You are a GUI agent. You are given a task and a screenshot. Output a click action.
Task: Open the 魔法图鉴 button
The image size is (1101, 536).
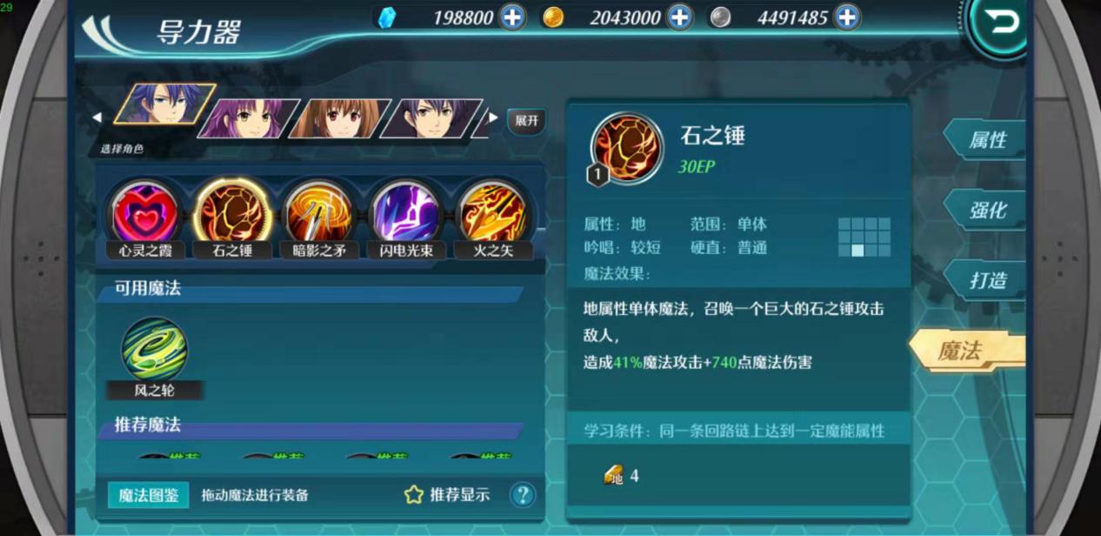coord(149,495)
